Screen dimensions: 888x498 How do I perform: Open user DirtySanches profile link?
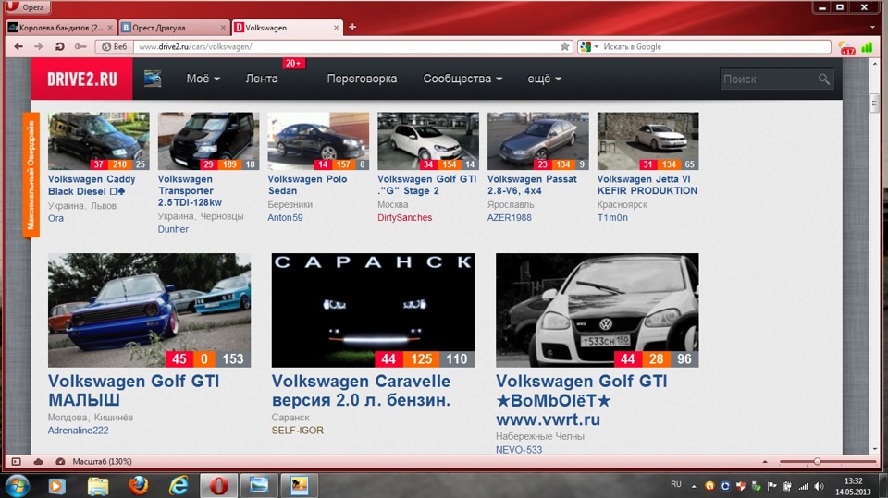[x=404, y=217]
